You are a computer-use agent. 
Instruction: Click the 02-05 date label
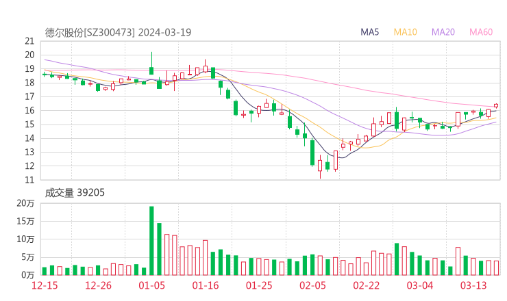coord(312,285)
